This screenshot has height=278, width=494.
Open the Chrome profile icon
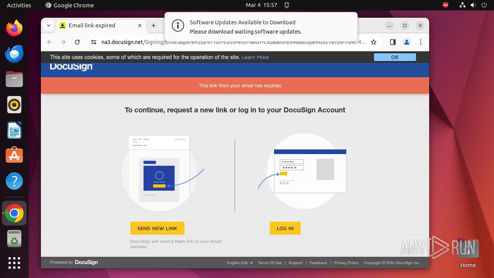click(407, 42)
